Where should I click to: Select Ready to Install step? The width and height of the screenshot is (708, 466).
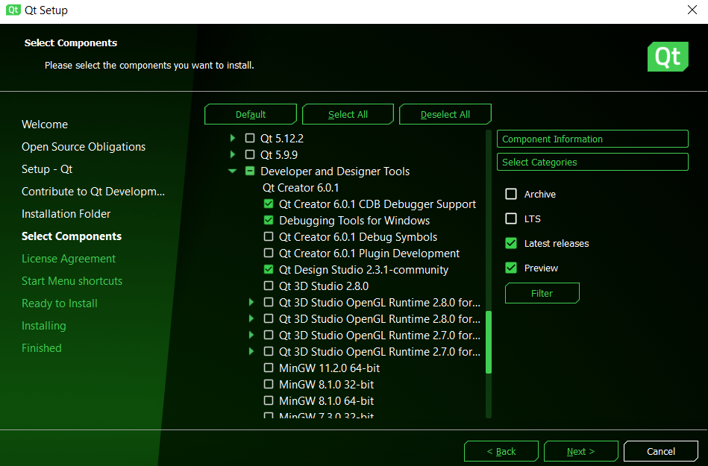click(x=60, y=303)
